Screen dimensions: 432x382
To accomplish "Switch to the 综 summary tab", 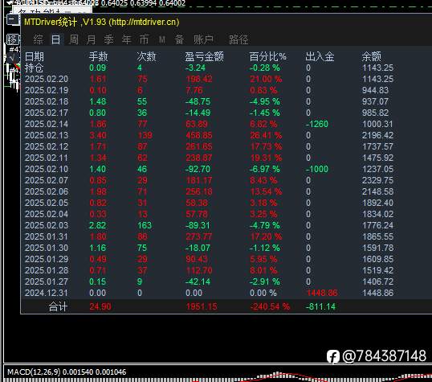I will point(38,39).
